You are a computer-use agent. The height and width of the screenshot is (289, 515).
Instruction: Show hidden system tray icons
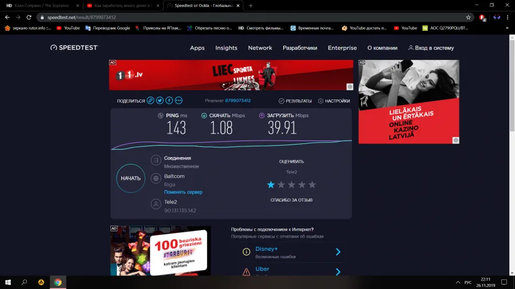(458, 282)
